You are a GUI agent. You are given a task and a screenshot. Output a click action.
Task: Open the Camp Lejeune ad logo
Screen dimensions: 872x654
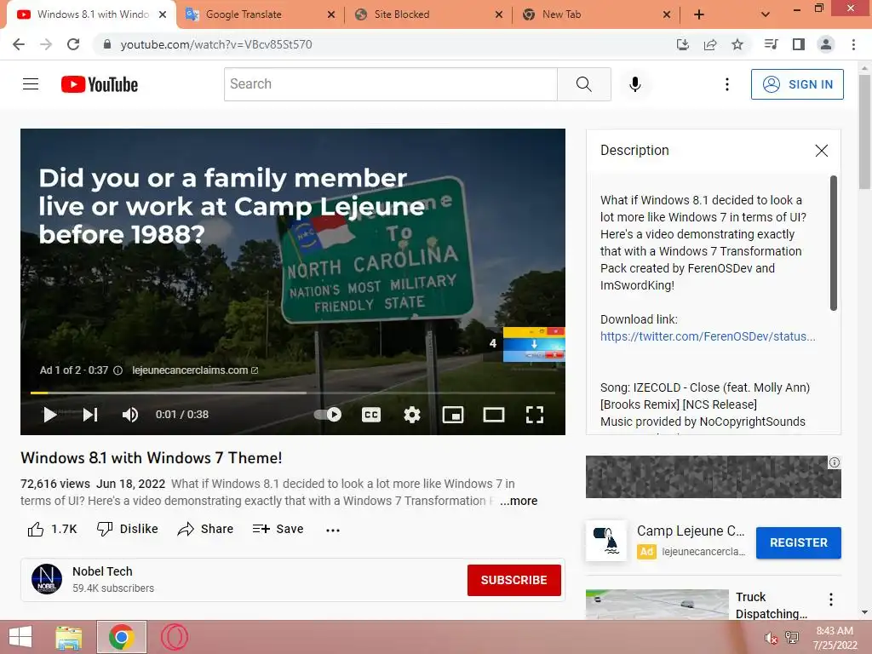606,541
